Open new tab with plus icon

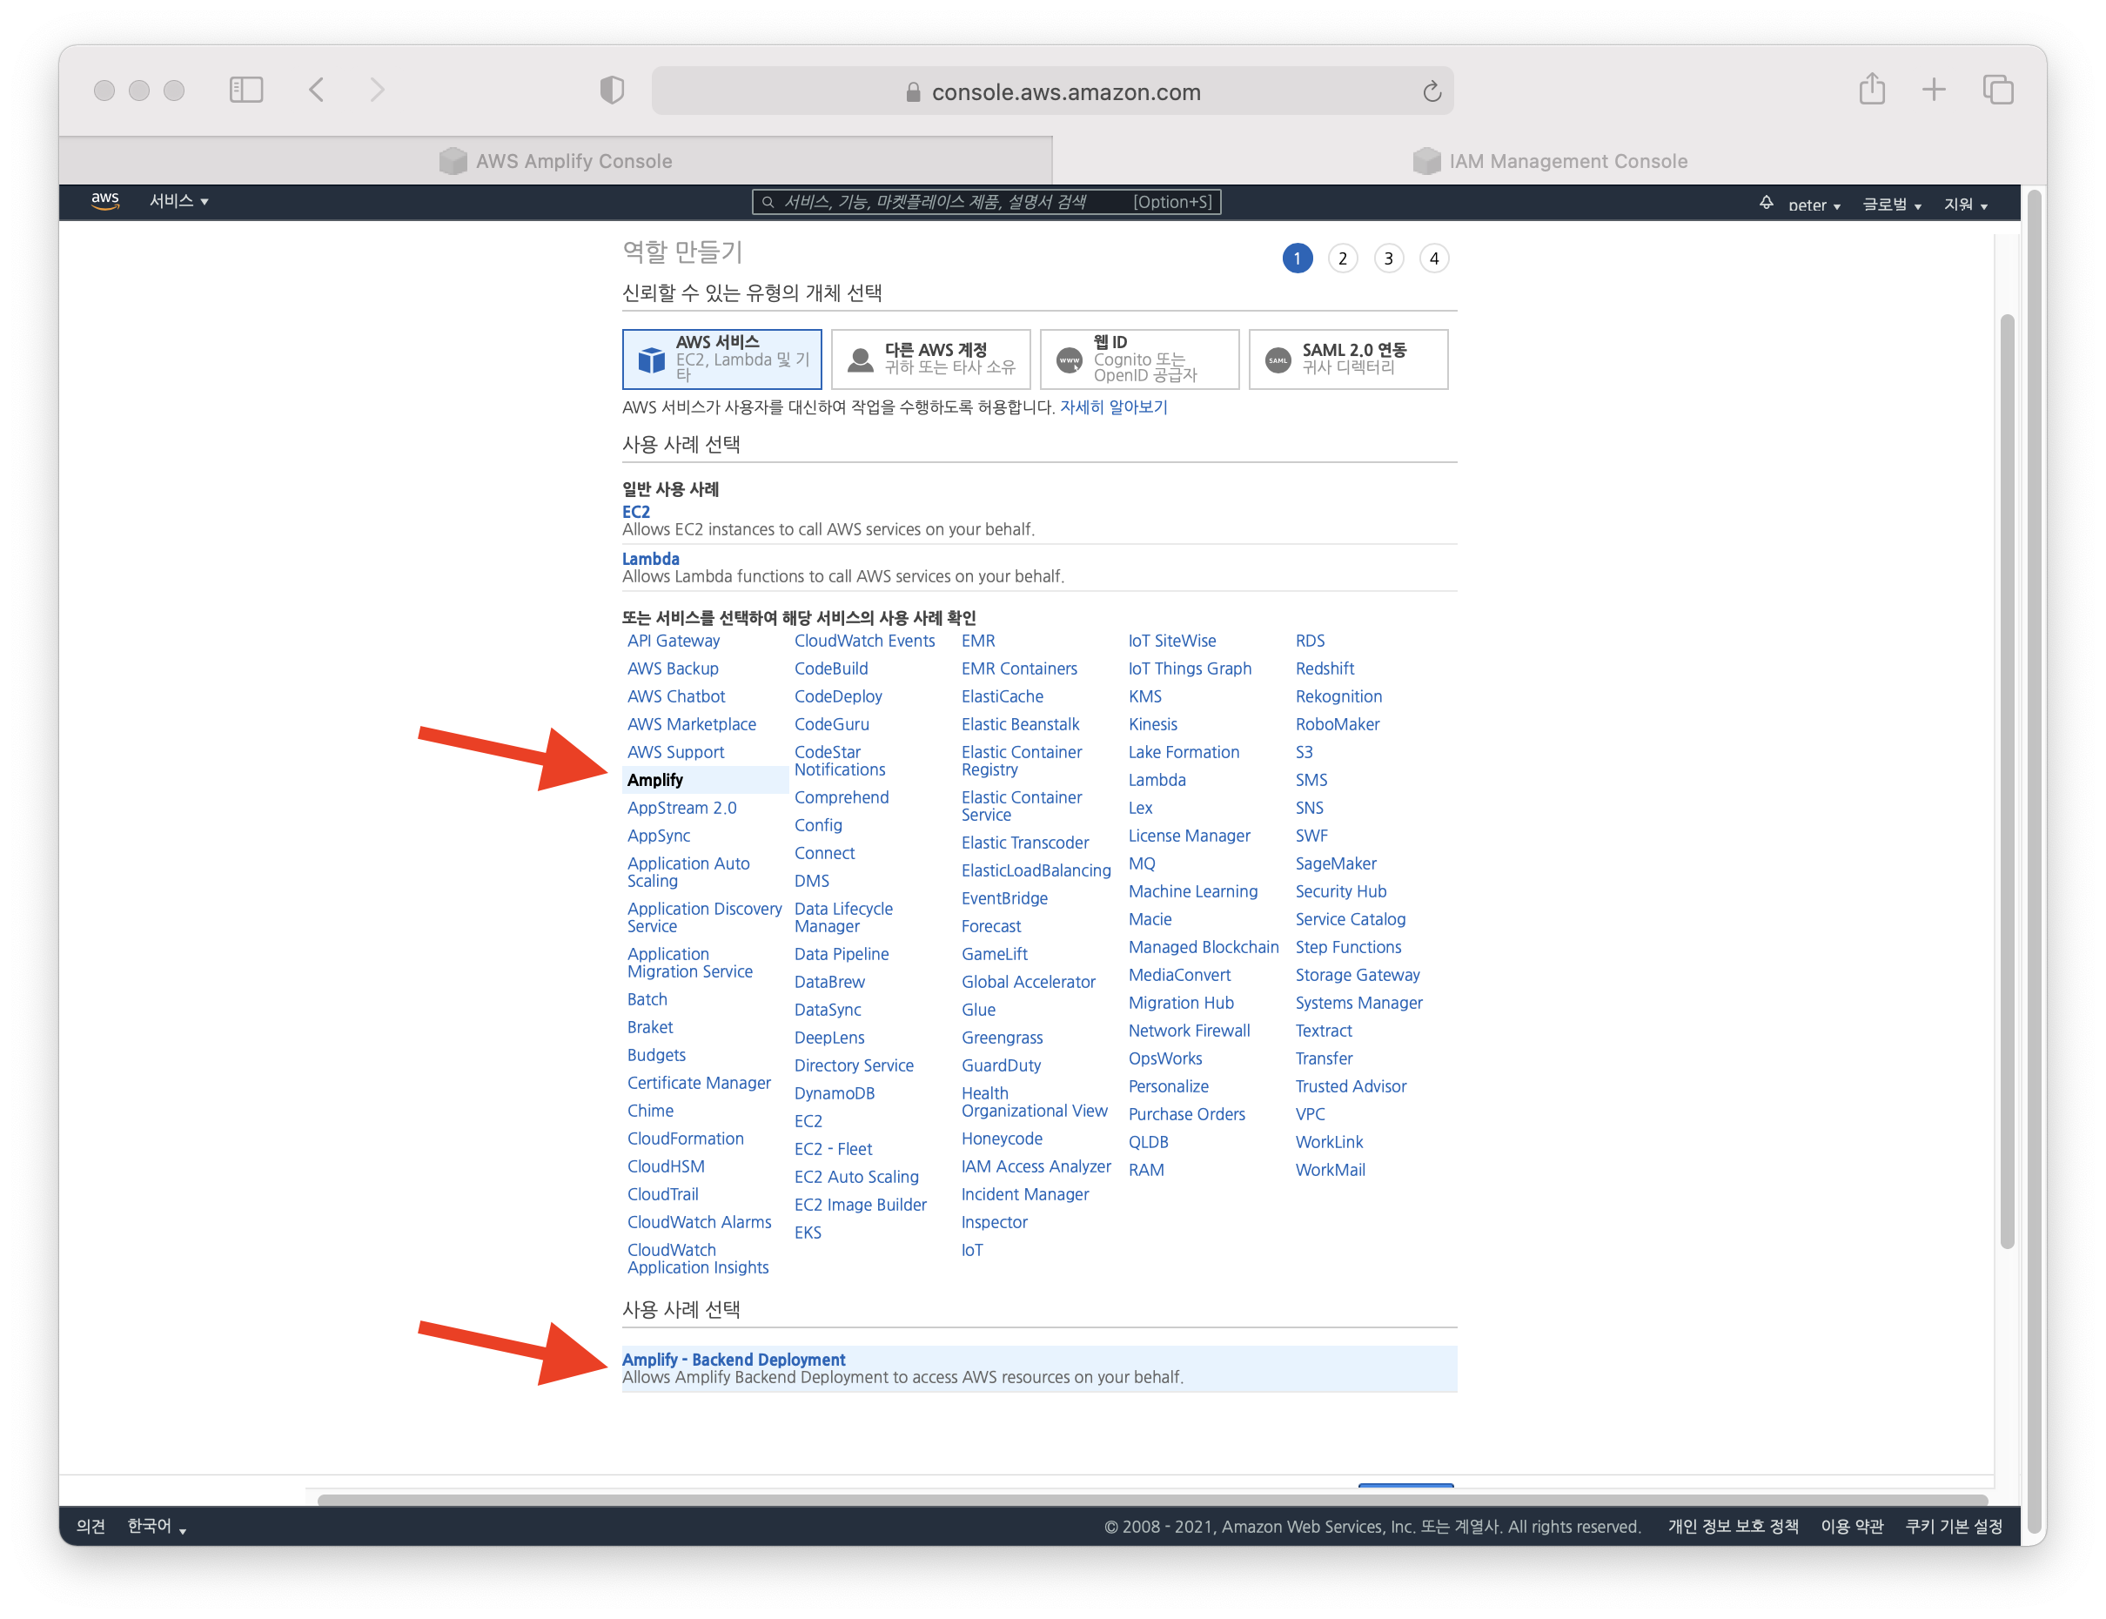tap(1934, 90)
